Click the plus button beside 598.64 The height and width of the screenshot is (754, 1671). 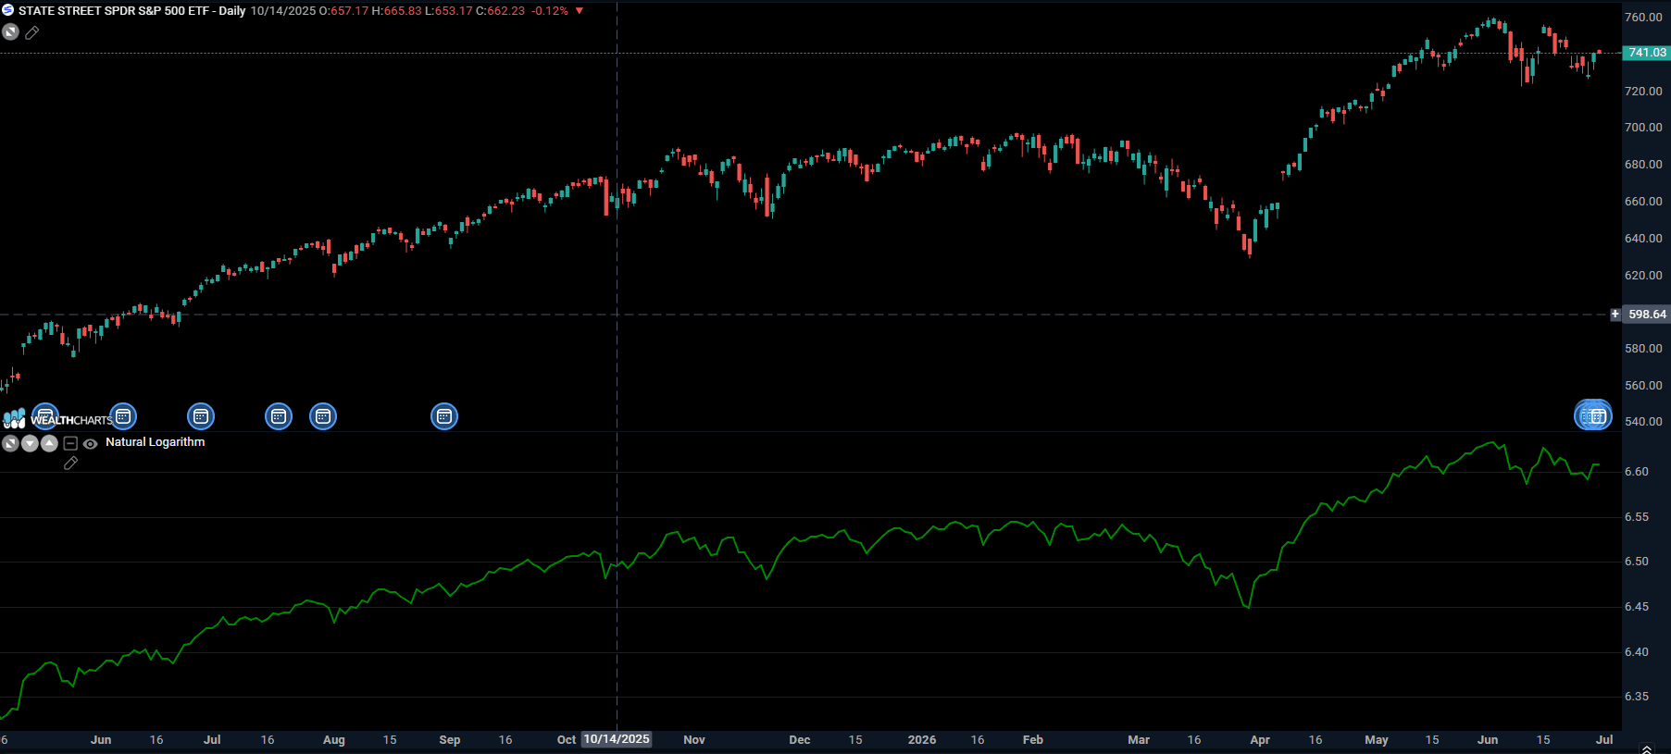click(1615, 315)
